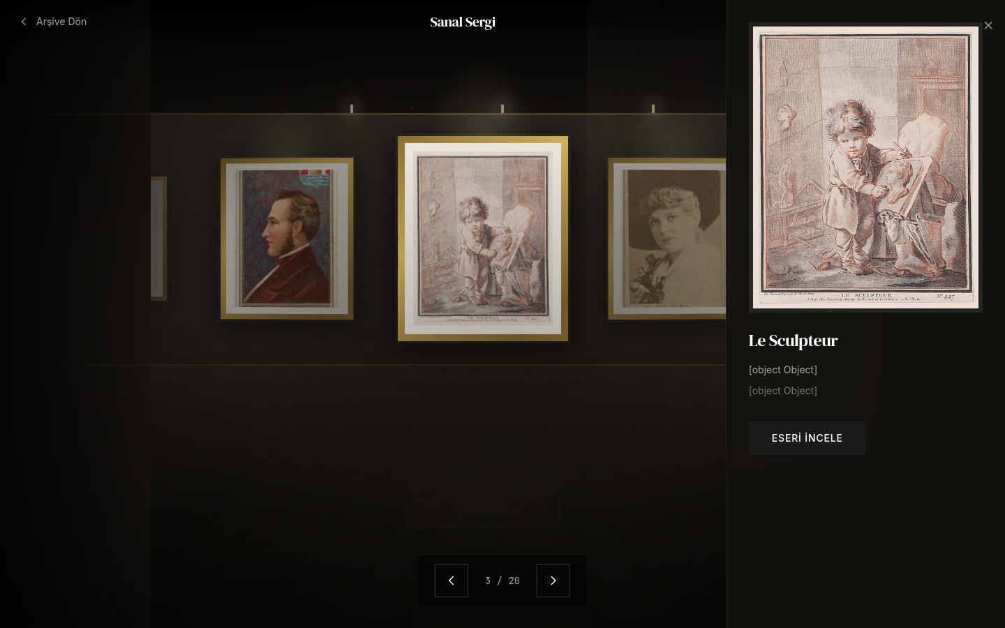Click the ESERİ İNCELE button
This screenshot has height=628, width=1005.
807,438
